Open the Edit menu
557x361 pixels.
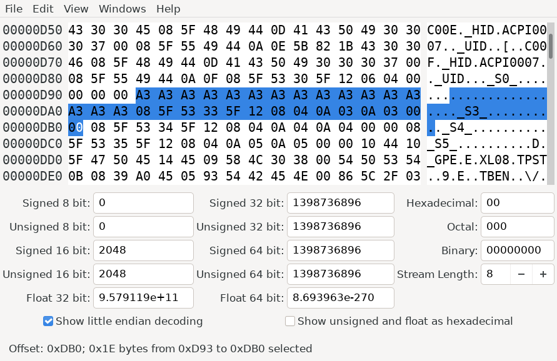click(42, 9)
